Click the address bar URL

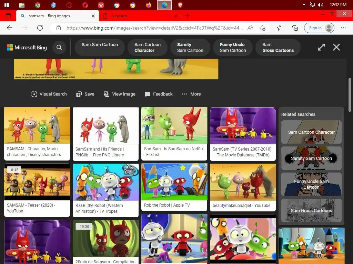pyautogui.click(x=154, y=28)
